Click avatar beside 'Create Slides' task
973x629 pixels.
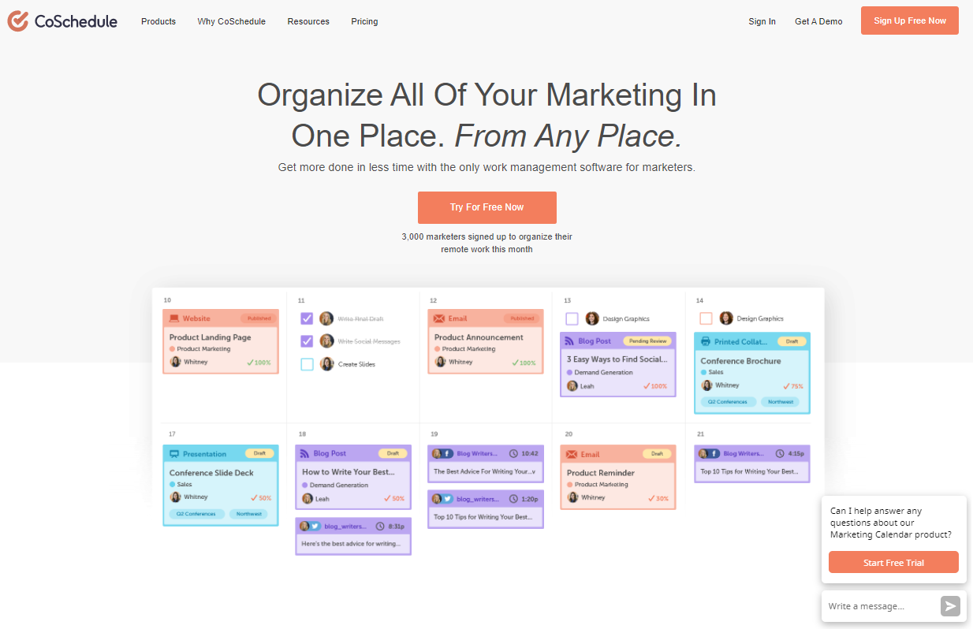(x=326, y=364)
